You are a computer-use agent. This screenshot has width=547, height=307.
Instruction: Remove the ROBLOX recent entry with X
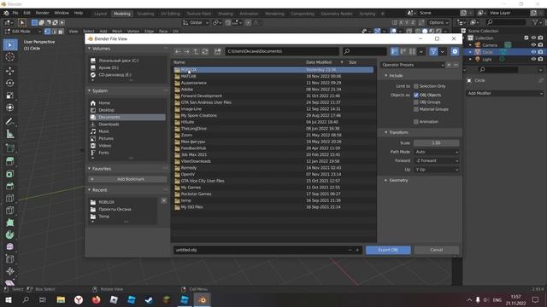pos(163,201)
